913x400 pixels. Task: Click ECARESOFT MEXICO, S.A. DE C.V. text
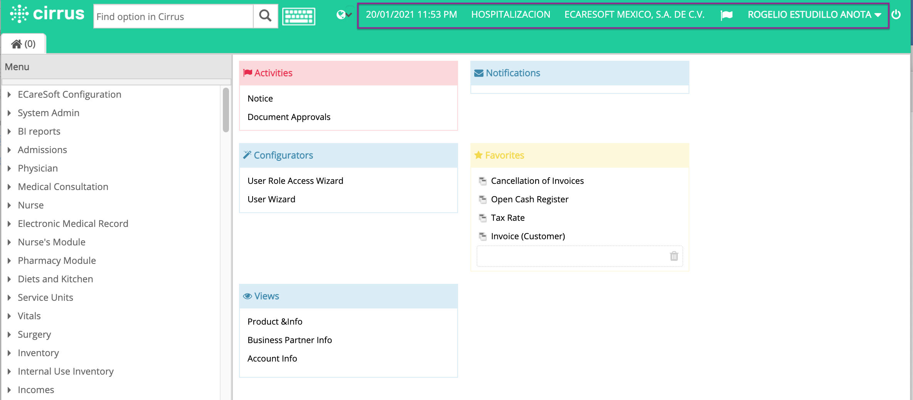tap(634, 15)
